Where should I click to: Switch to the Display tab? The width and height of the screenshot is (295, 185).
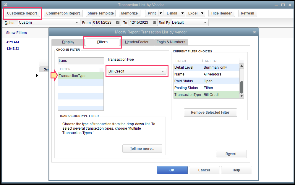tap(68, 42)
